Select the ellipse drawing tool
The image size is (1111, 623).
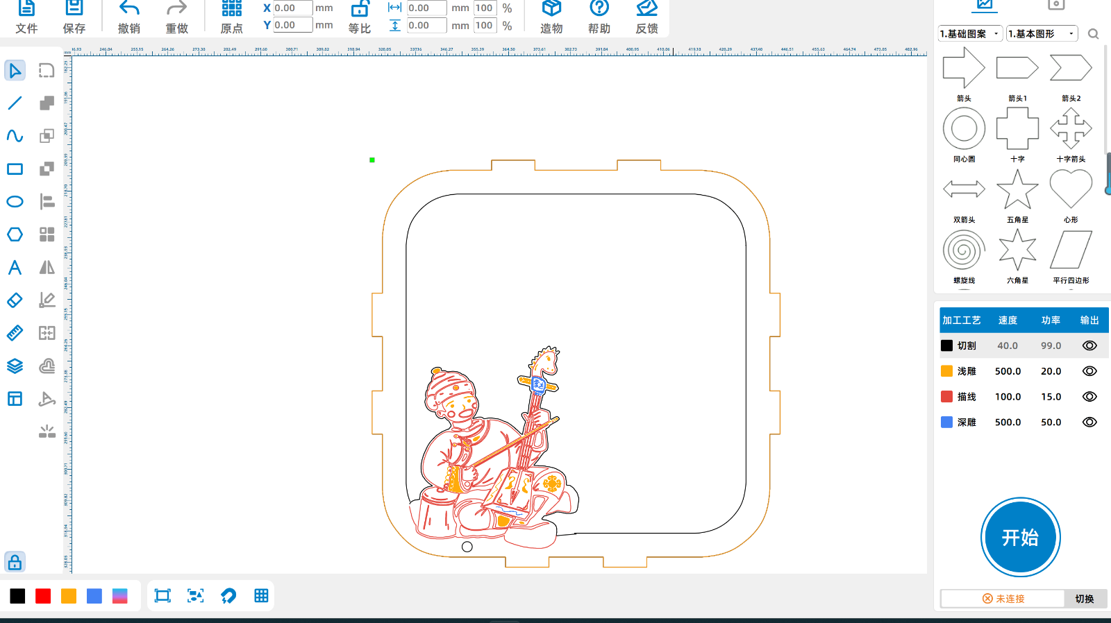15,202
